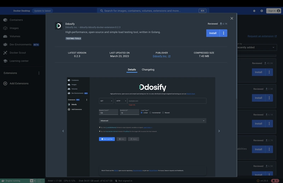Click the Not signed in status
This screenshot has height=183, width=283.
tap(123, 181)
